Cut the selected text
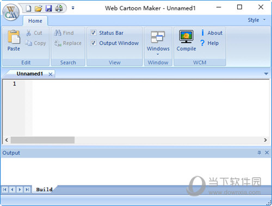Image resolution: width=272 pixels, height=206 pixels. 34,33
